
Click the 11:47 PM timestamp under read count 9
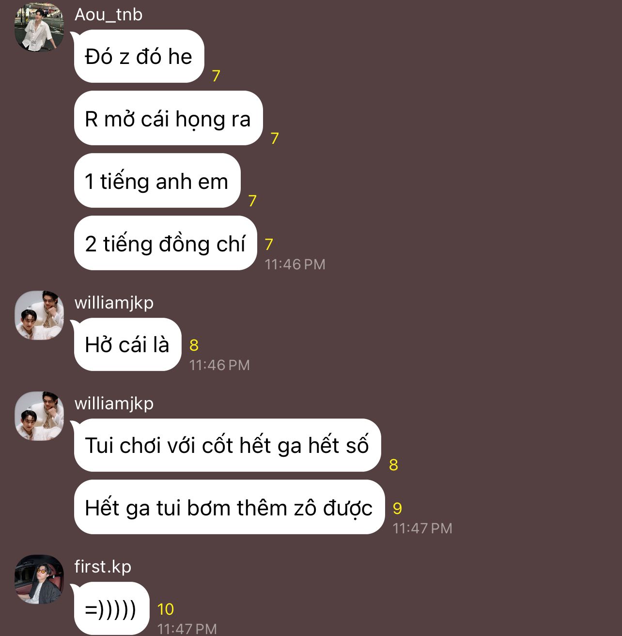coord(422,528)
